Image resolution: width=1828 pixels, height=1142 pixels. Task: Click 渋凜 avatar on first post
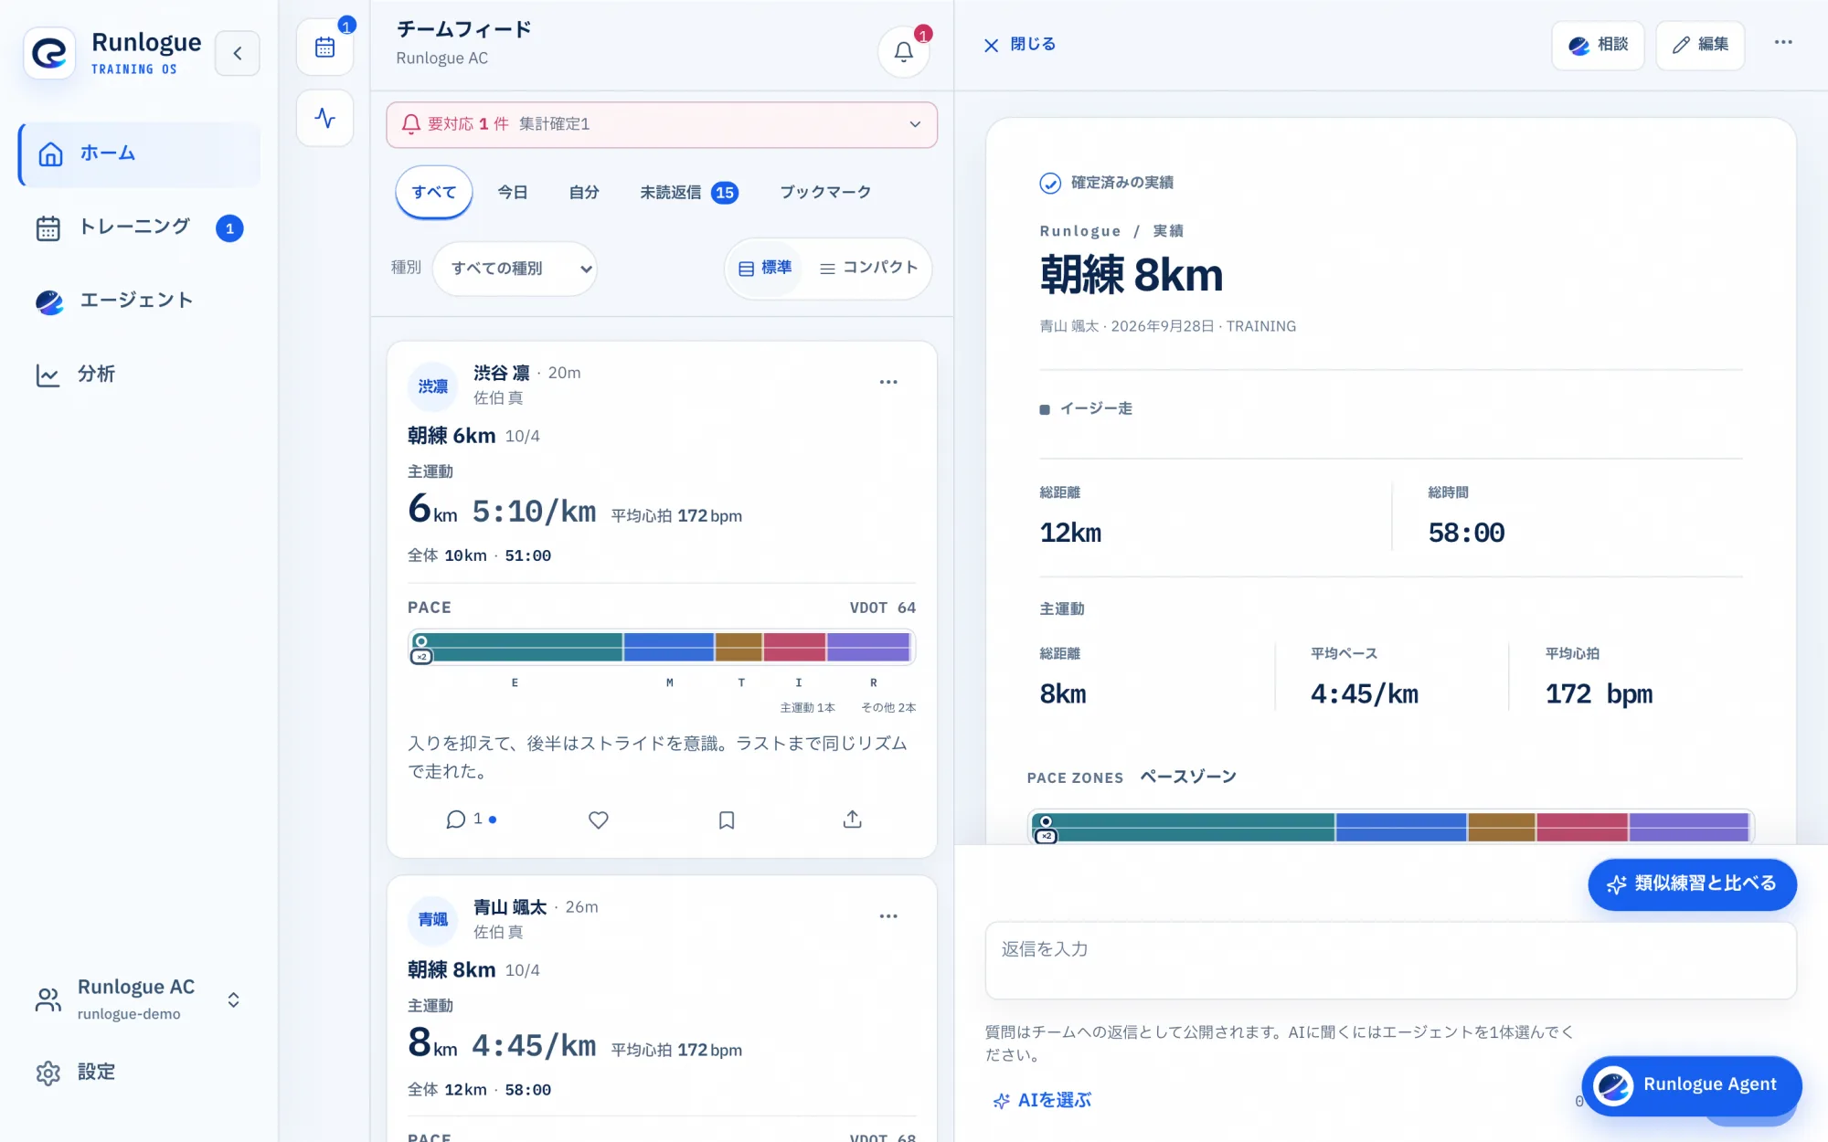[x=432, y=386]
